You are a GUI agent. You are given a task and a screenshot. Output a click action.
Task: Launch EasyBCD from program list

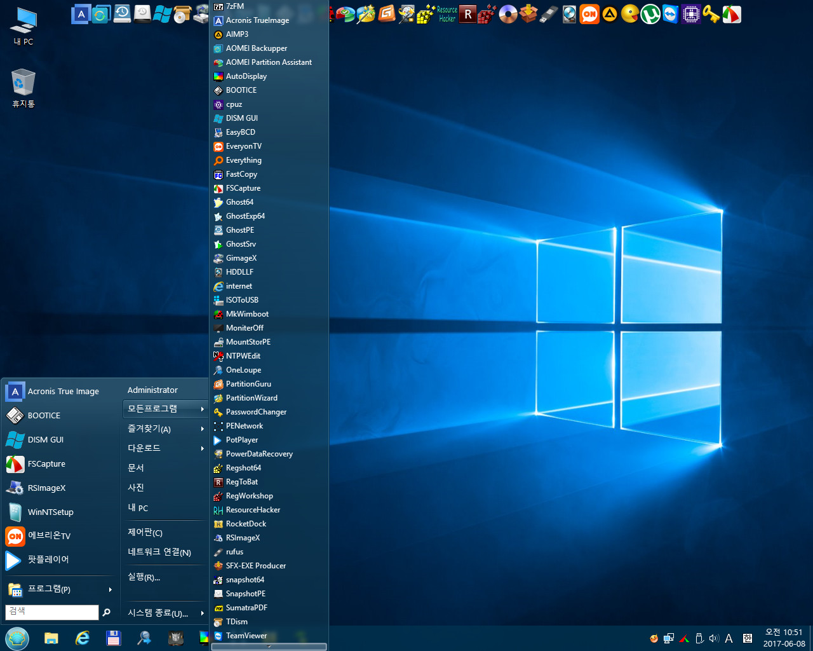pos(269,132)
